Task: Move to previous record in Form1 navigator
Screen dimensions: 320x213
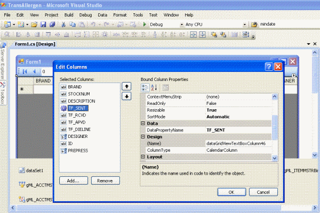Action: click(35, 71)
